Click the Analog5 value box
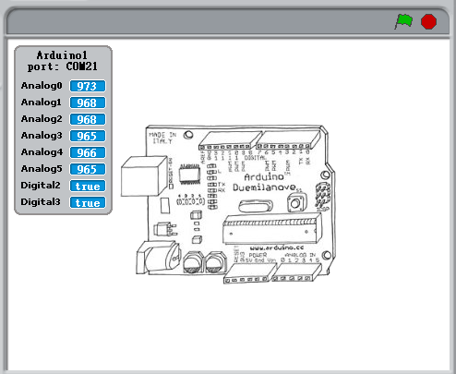Image resolution: width=456 pixels, height=374 pixels. click(88, 169)
